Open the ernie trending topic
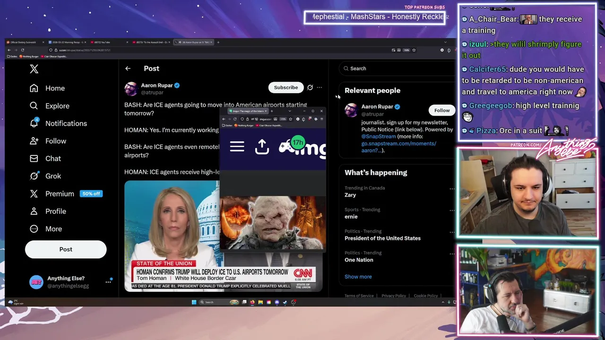The height and width of the screenshot is (340, 605). tap(351, 217)
